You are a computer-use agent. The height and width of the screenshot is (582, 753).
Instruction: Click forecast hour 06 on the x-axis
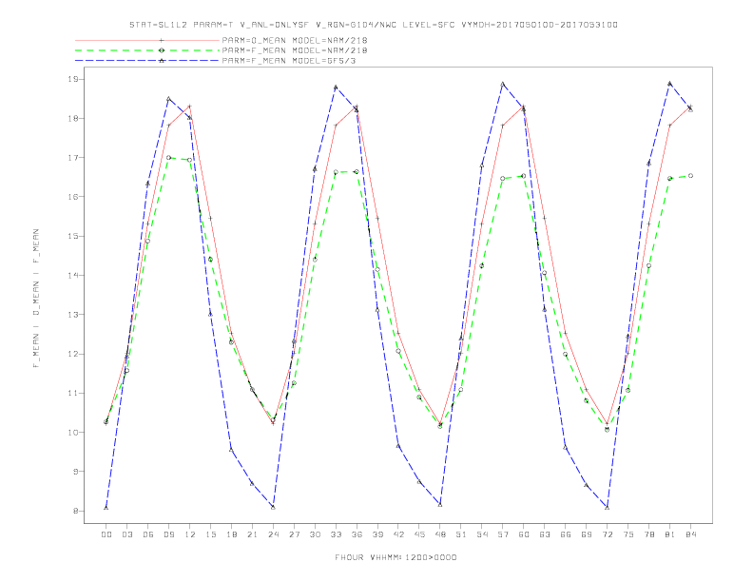[x=148, y=534]
